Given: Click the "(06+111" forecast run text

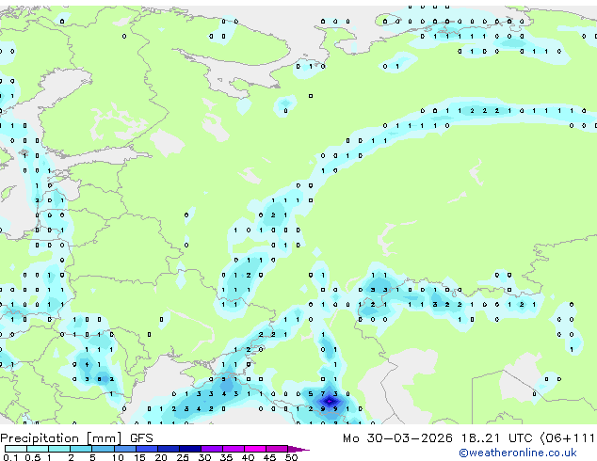Looking at the screenshot, I should (x=567, y=438).
